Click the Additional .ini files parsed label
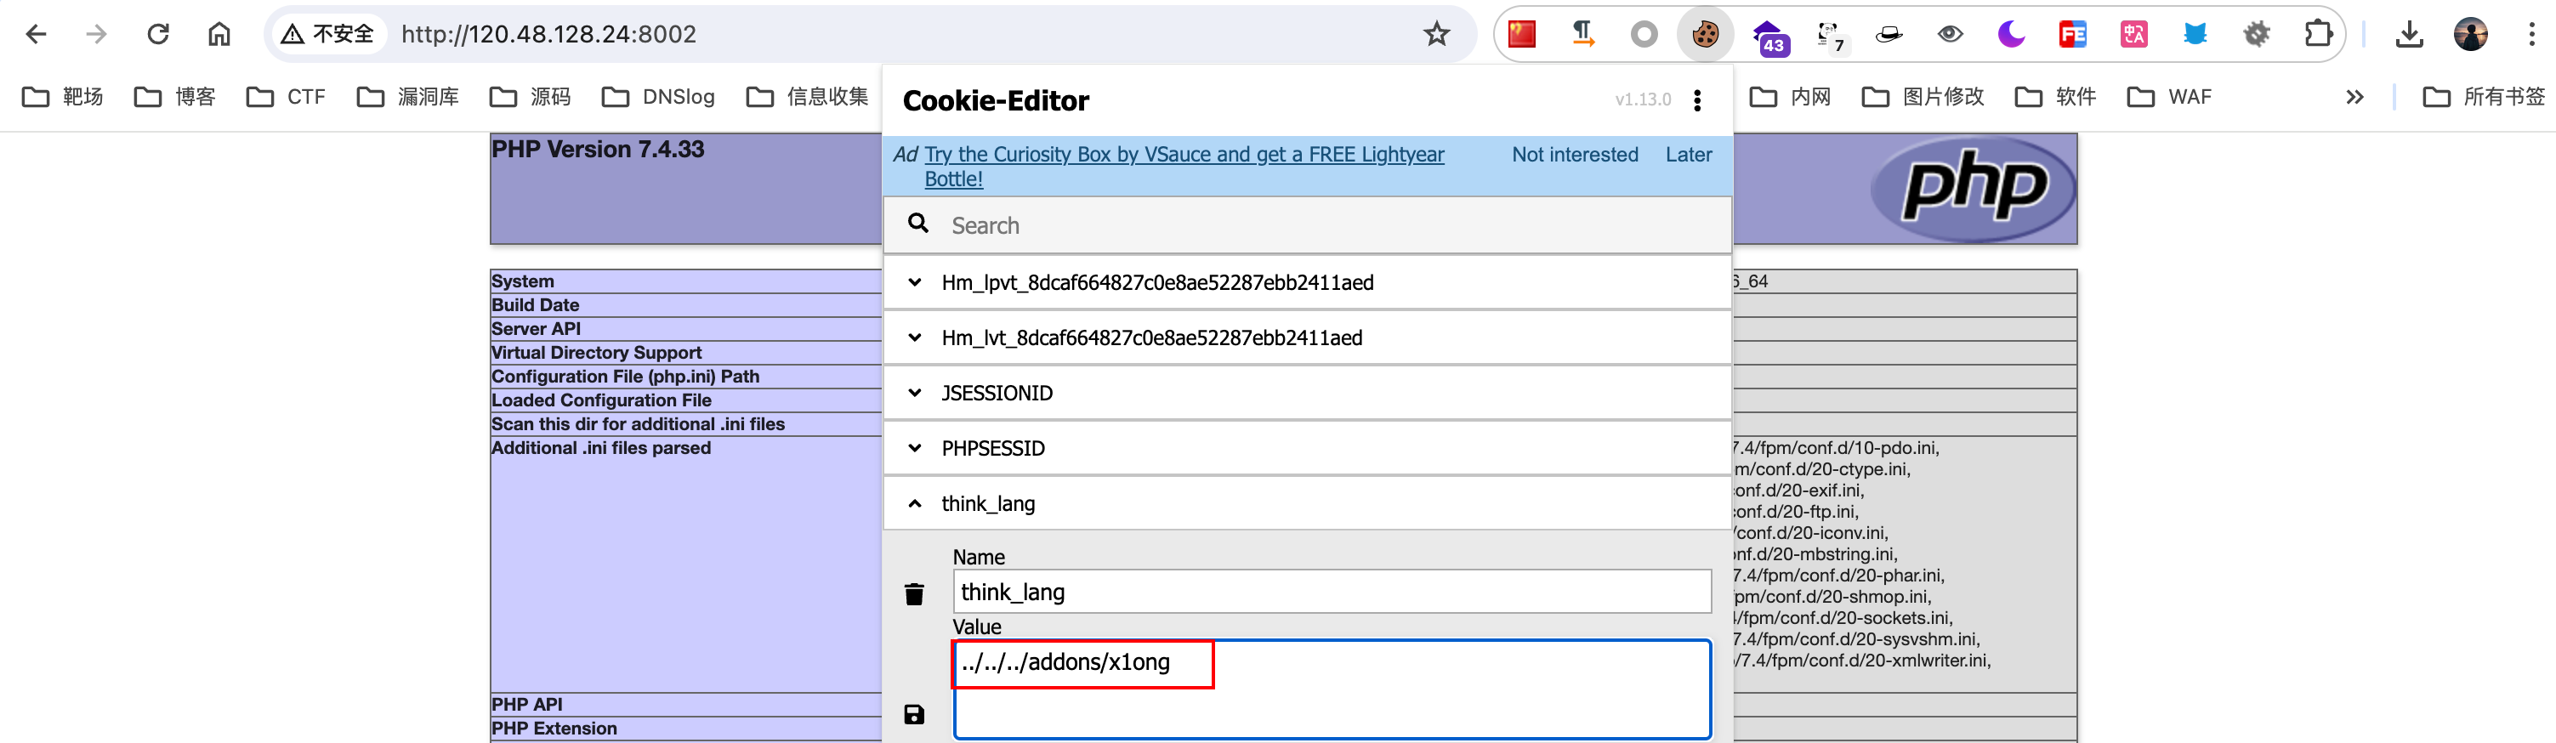Viewport: 2556px width, 743px height. point(601,448)
